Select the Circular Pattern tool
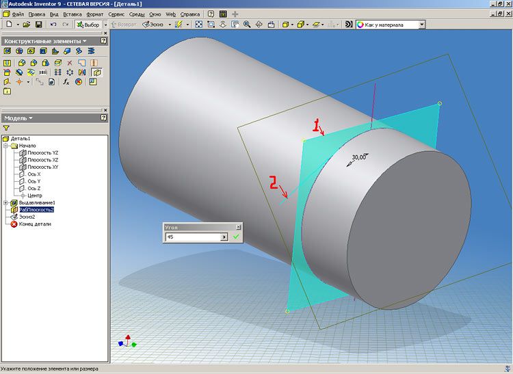The width and height of the screenshot is (513, 374). tap(70, 72)
